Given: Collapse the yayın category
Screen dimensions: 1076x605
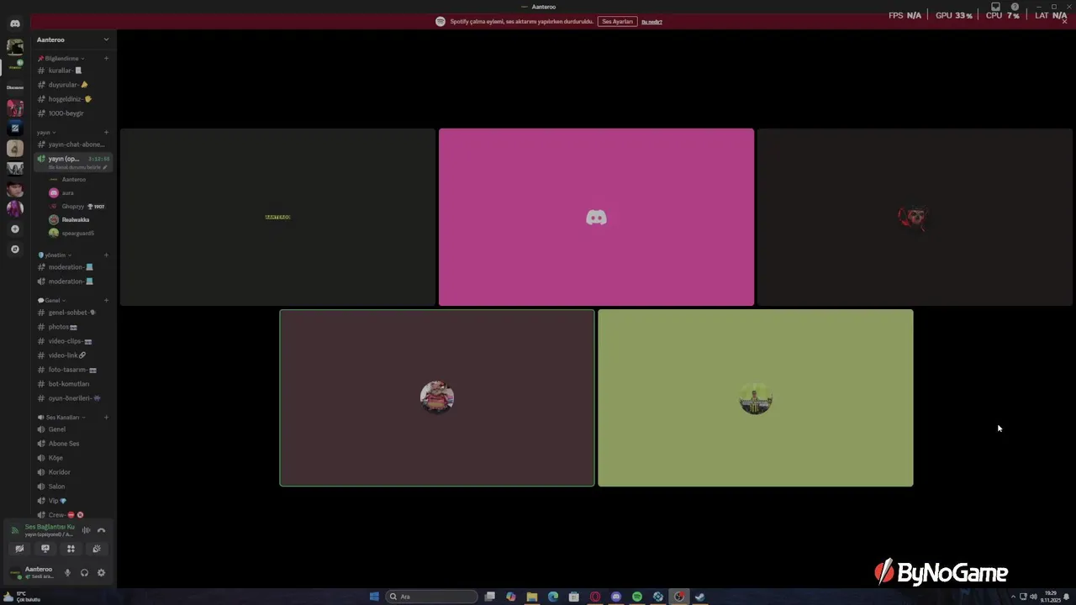Looking at the screenshot, I should click(46, 132).
